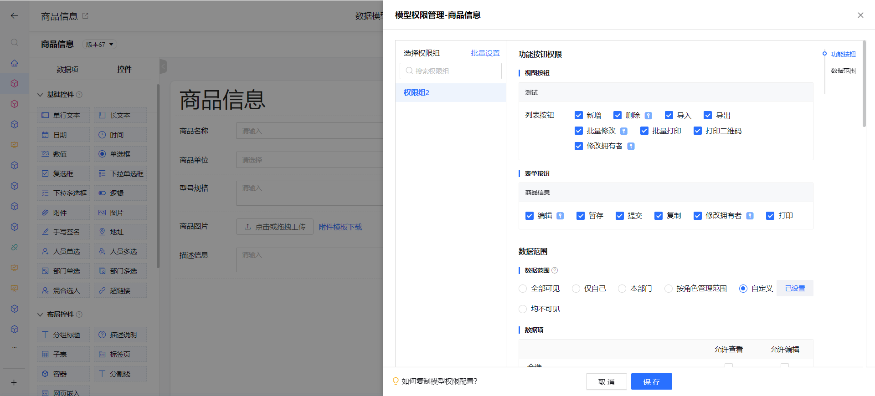Select the 附件 control
The image size is (875, 396).
63,213
